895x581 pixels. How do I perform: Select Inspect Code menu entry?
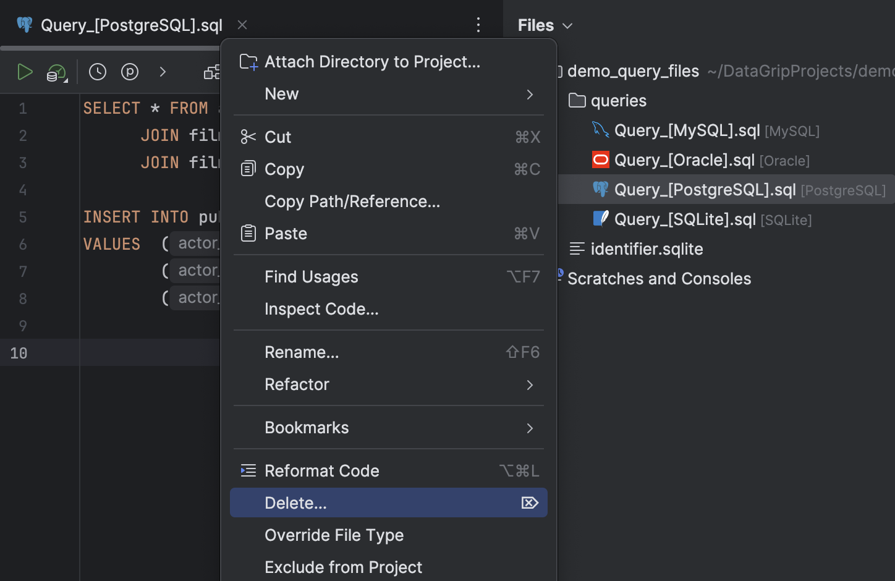click(389, 309)
